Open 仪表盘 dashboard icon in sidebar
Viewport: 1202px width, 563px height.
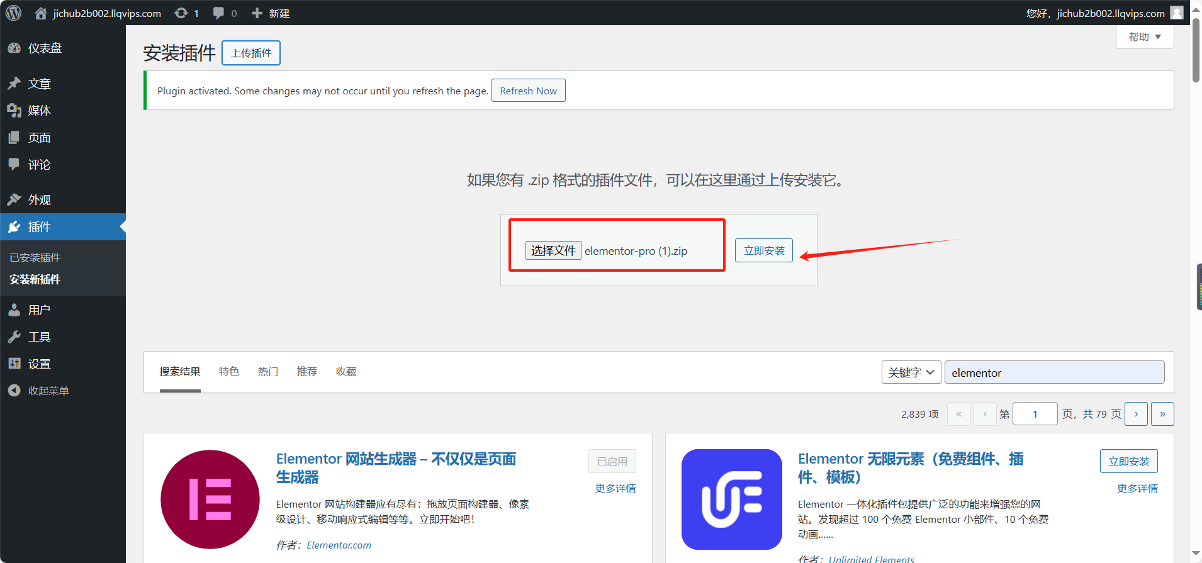click(14, 48)
